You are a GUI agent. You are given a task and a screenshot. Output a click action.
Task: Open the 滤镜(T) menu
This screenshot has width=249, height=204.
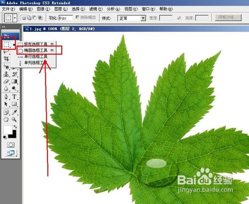click(96, 9)
